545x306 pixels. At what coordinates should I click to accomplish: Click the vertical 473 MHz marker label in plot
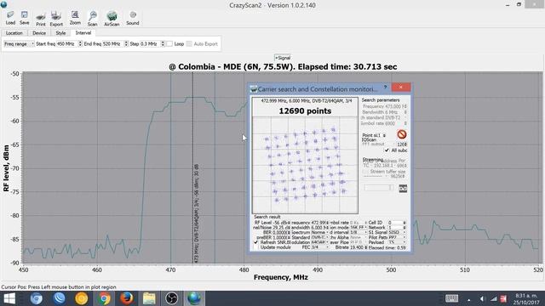click(197, 212)
